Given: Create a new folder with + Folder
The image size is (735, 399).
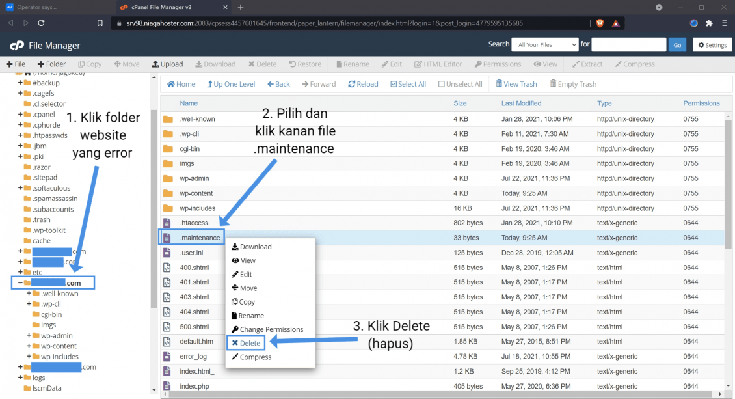Looking at the screenshot, I should point(51,64).
